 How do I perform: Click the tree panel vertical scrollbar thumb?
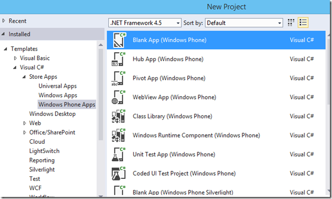(101, 94)
